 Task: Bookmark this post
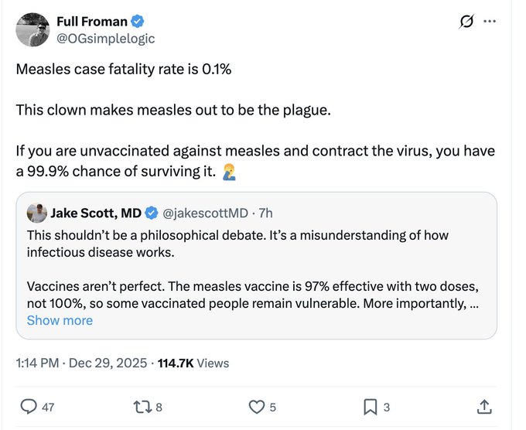371,406
